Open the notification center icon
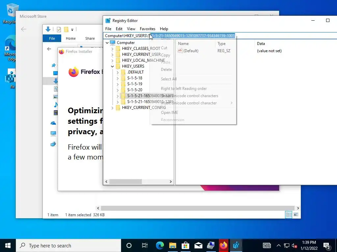The width and height of the screenshot is (337, 252). click(327, 245)
